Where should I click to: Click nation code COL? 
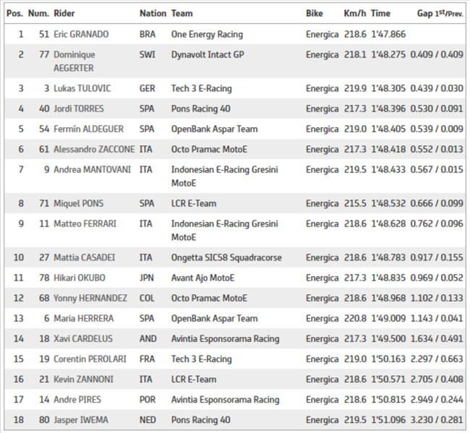pyautogui.click(x=147, y=298)
